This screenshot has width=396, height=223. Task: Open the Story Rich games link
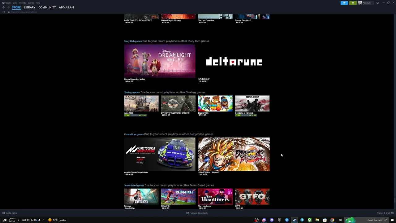click(x=133, y=41)
